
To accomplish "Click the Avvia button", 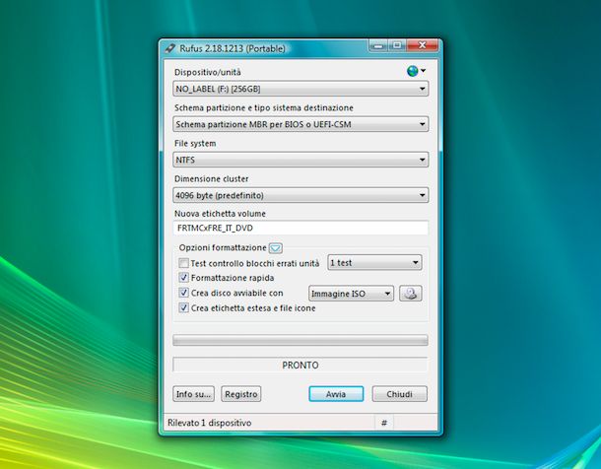I will (336, 394).
